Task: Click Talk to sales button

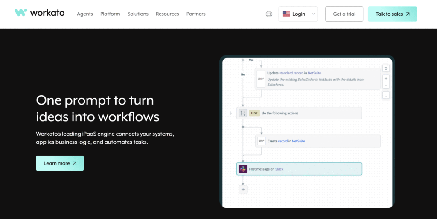Action: [x=393, y=14]
